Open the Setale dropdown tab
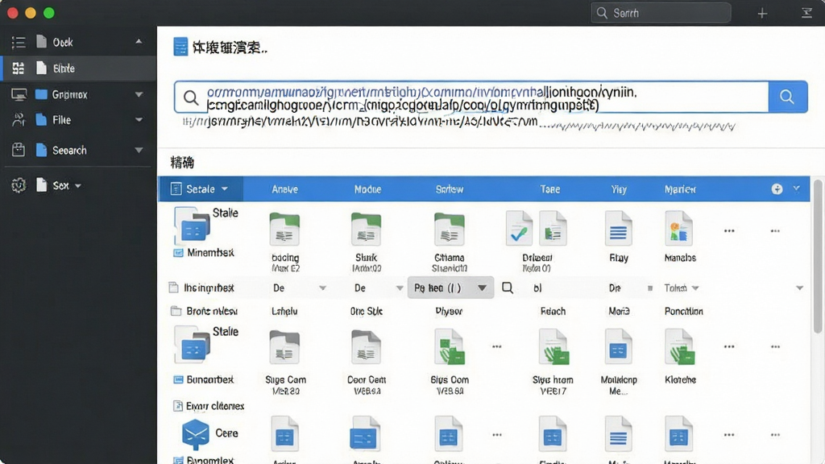825x464 pixels. (x=201, y=188)
